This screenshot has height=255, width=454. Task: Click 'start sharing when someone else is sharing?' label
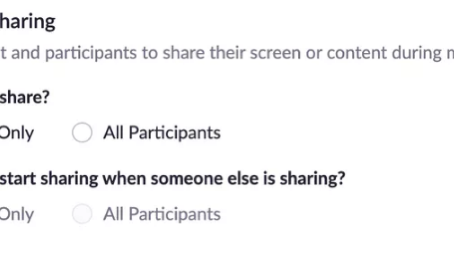pos(172,179)
